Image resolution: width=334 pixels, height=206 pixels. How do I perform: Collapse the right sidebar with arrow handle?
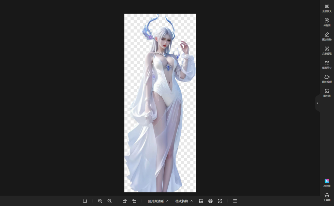click(317, 103)
